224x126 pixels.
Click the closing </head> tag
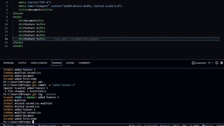pos(18,13)
